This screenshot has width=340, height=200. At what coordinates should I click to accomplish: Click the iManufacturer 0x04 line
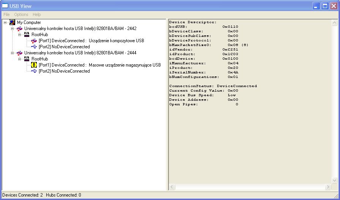coord(204,63)
